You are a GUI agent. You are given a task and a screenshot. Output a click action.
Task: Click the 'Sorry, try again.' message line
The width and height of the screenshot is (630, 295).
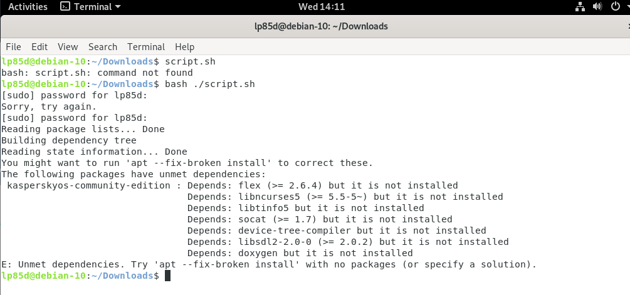[49, 107]
